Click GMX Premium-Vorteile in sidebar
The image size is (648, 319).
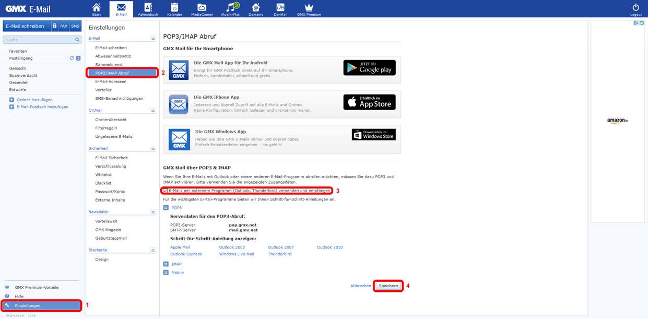pyautogui.click(x=37, y=287)
